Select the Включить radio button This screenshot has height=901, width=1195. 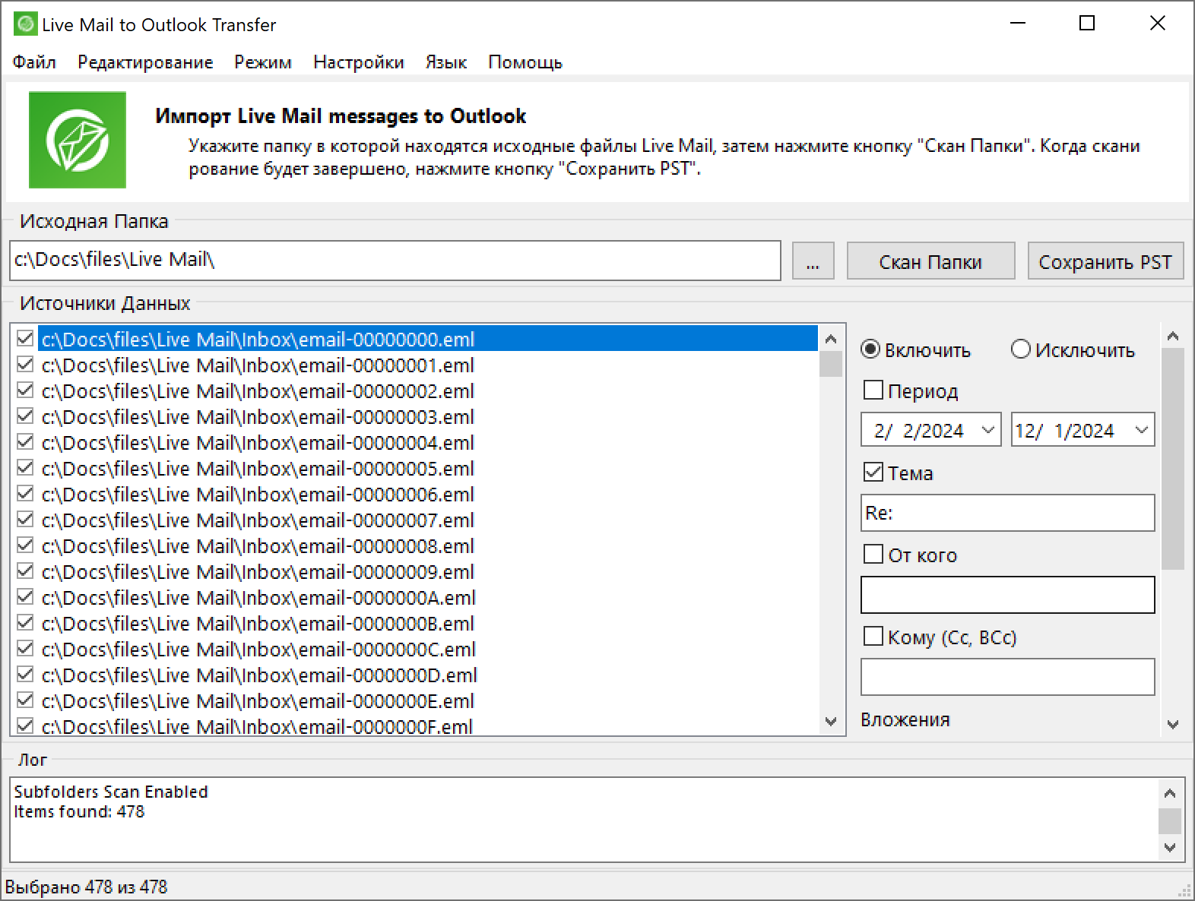click(x=870, y=349)
